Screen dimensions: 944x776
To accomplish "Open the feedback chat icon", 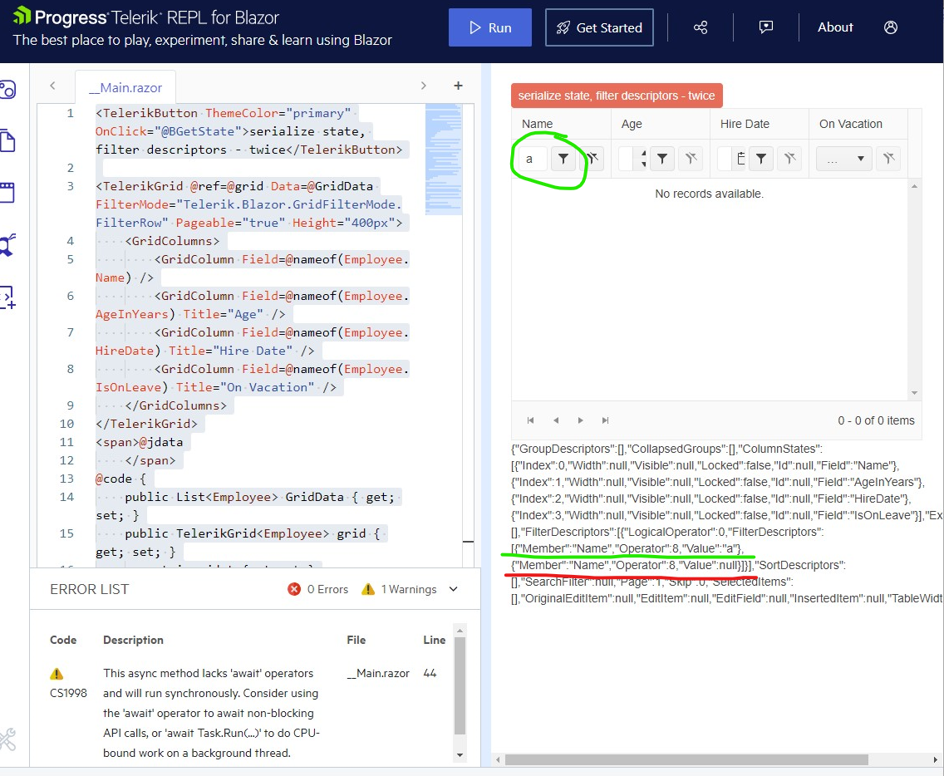I will (x=766, y=27).
